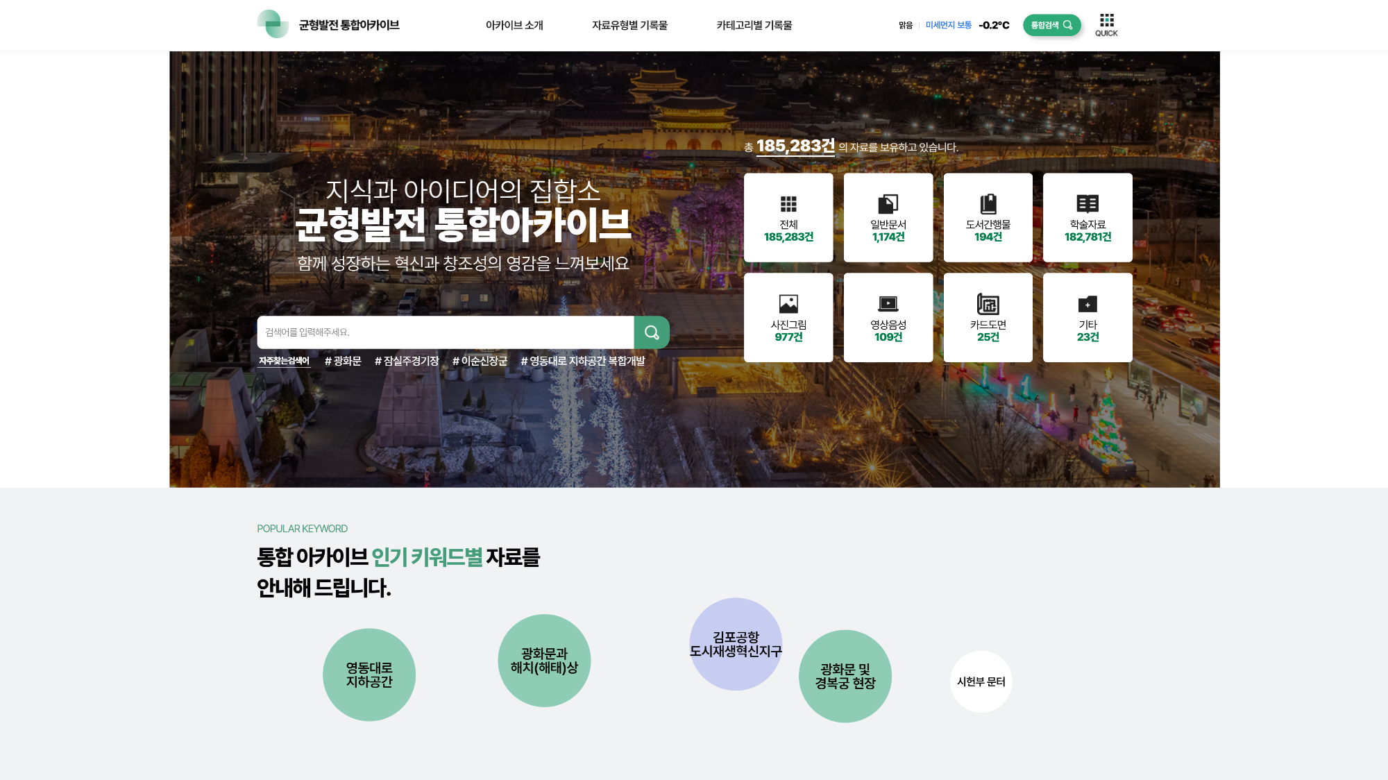Open the 자료유형별 기록물 menu

click(x=629, y=26)
